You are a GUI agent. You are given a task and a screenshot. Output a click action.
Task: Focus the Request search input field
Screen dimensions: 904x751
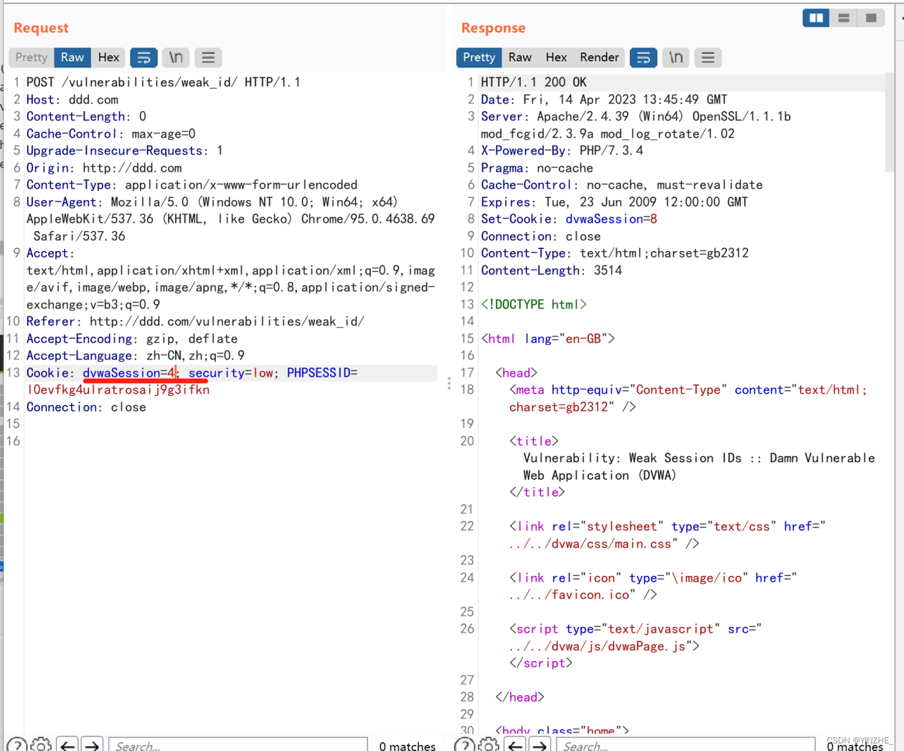point(238,745)
